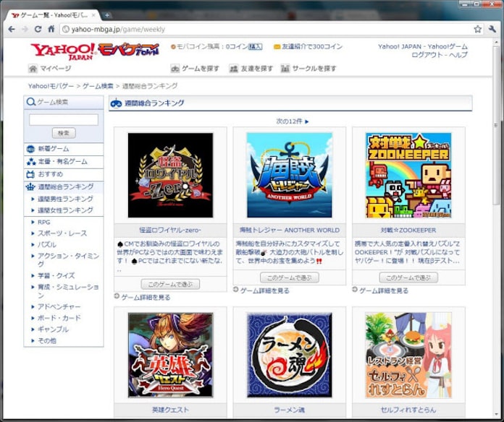Click the ゲーム検索 text input field
The height and width of the screenshot is (422, 504).
(x=64, y=120)
